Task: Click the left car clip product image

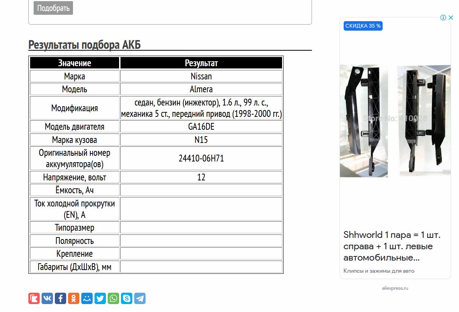Action: click(x=363, y=121)
